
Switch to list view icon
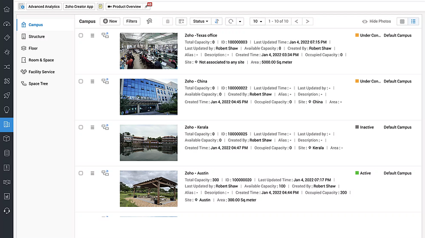413,22
